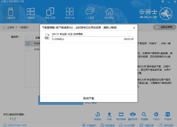Open QQ交流群 in the status bar
The height and width of the screenshot is (127, 177).
[x=127, y=125]
